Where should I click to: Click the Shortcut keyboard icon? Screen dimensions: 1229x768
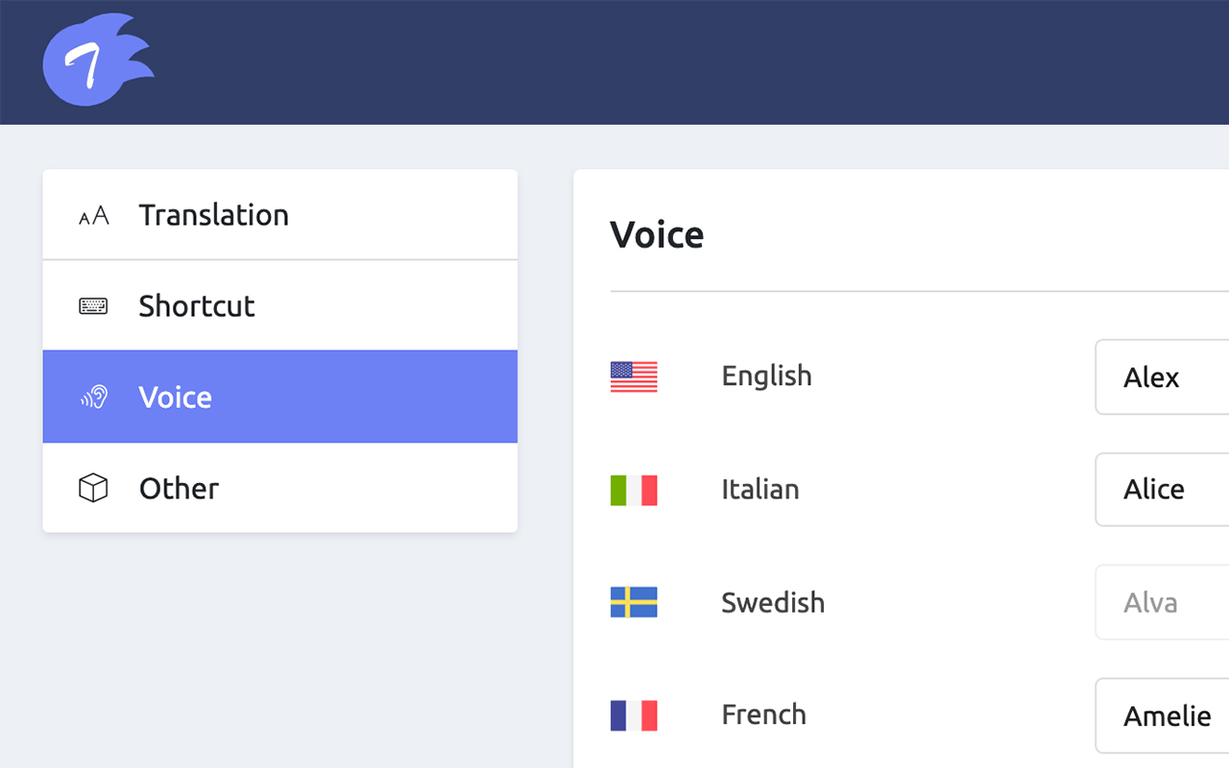coord(93,306)
